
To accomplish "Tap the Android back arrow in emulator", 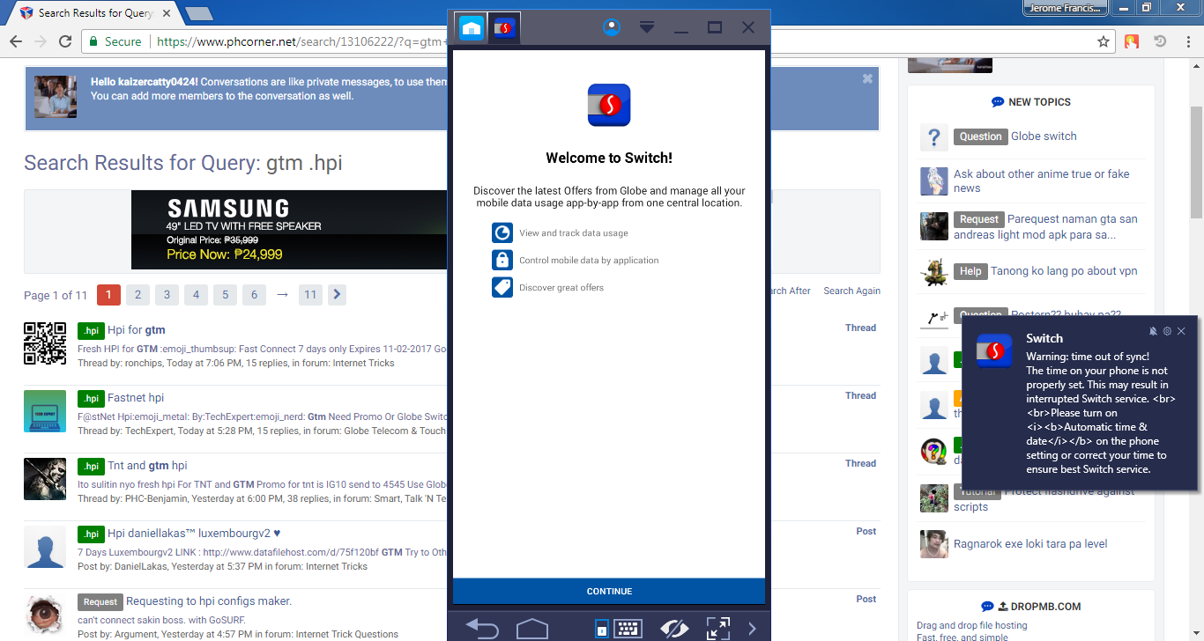I will point(482,629).
